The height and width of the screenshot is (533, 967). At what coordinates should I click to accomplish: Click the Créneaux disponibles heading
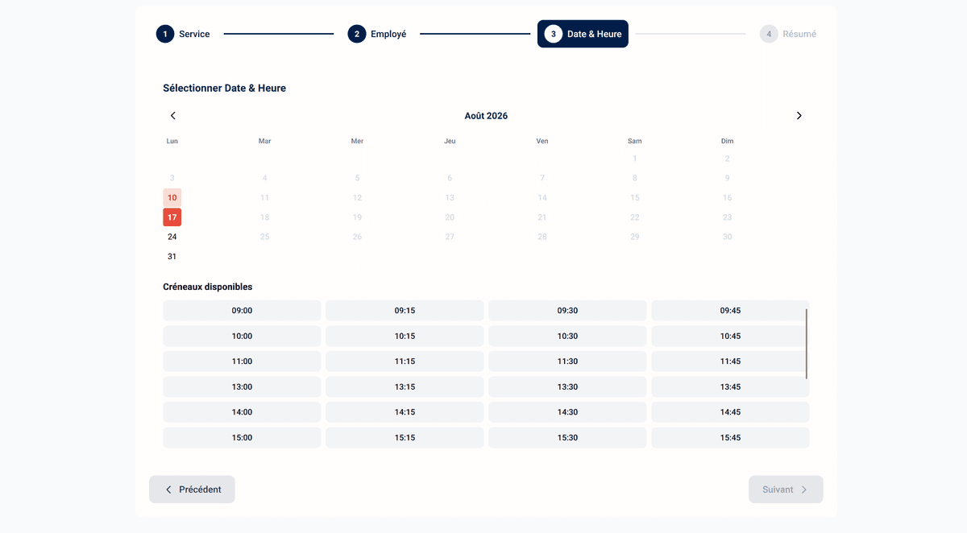pyautogui.click(x=207, y=287)
